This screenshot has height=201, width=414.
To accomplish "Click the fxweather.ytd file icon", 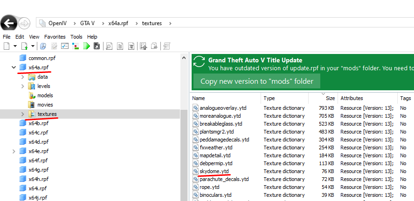I will coord(195,147).
